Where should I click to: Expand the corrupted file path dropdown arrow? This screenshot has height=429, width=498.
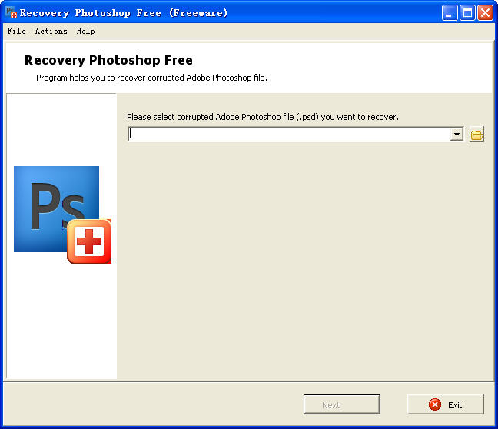pyautogui.click(x=456, y=135)
